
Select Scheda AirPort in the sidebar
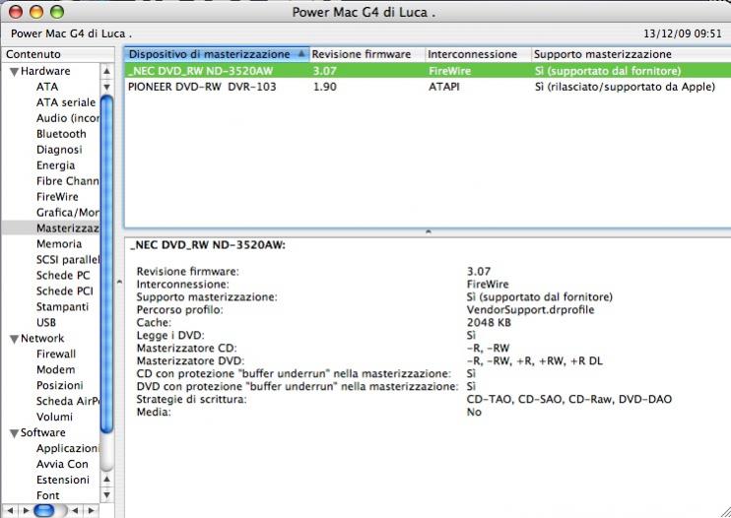pos(68,402)
